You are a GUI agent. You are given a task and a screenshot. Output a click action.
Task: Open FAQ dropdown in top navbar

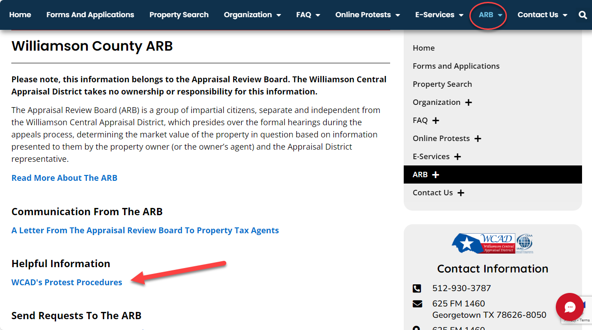pyautogui.click(x=308, y=15)
